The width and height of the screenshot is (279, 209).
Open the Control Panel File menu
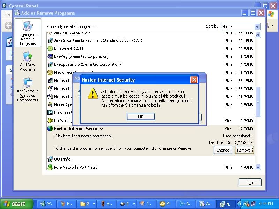7,14
